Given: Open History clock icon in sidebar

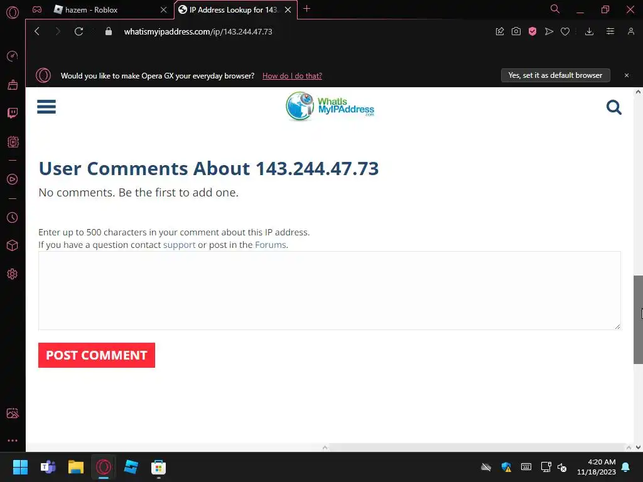Looking at the screenshot, I should click(13, 217).
